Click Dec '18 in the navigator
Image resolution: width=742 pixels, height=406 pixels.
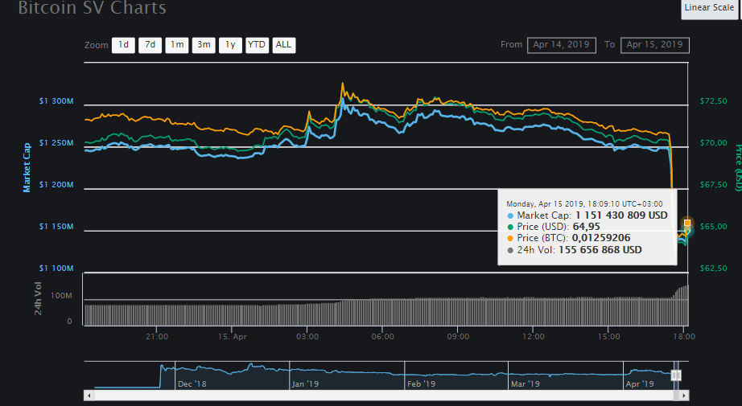click(x=192, y=384)
